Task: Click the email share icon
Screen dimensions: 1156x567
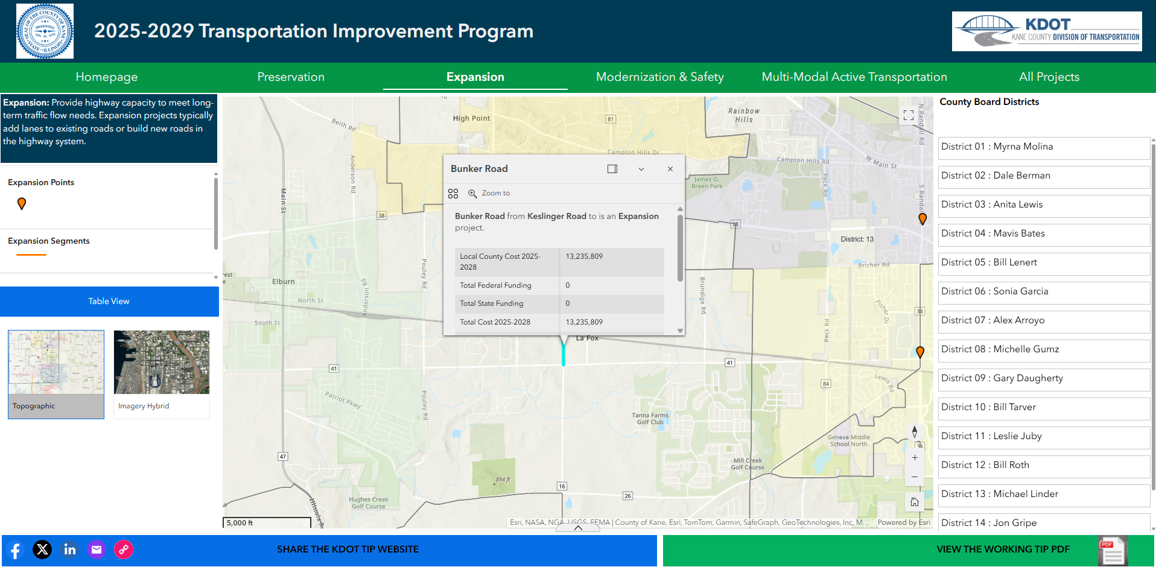Action: (x=97, y=550)
